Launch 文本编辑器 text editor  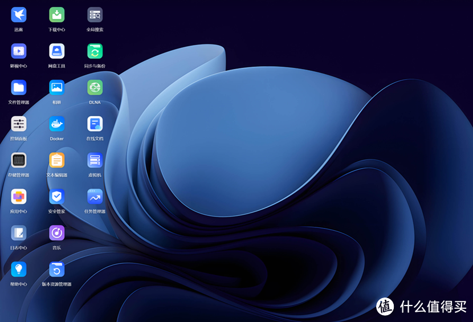57,160
